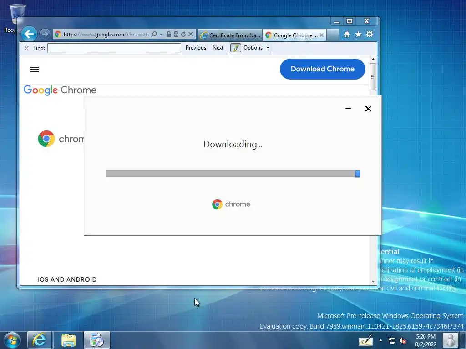Close the Google Chrome browser tab
The height and width of the screenshot is (349, 466).
[322, 35]
